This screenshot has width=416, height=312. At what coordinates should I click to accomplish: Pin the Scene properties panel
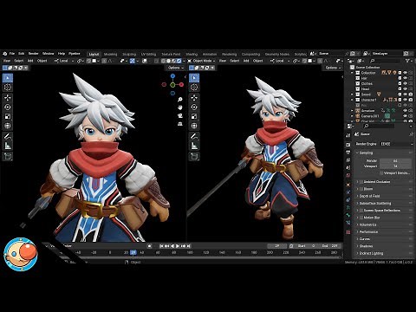411,134
